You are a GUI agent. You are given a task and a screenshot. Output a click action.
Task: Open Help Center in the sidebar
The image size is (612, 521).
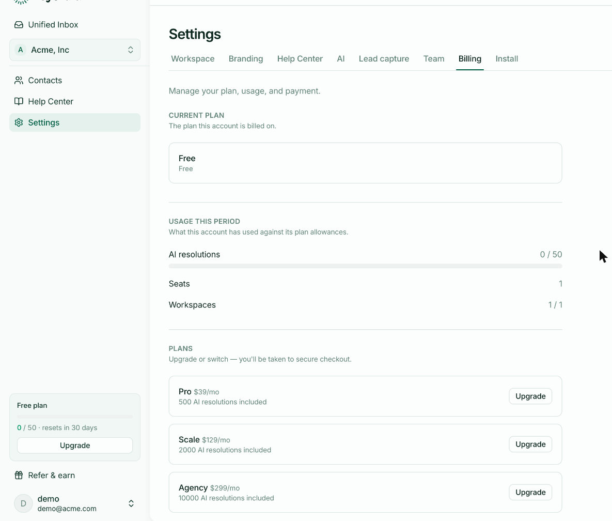[x=75, y=101]
